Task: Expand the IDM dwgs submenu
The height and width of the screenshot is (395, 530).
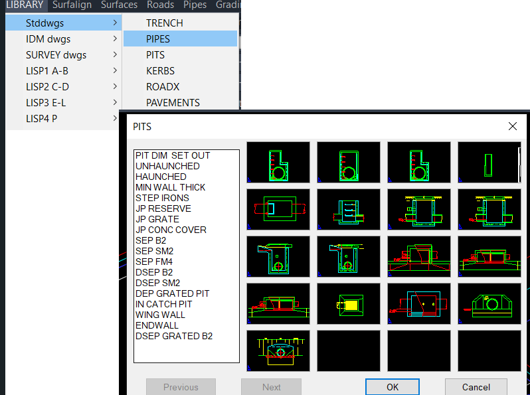Action: 64,39
